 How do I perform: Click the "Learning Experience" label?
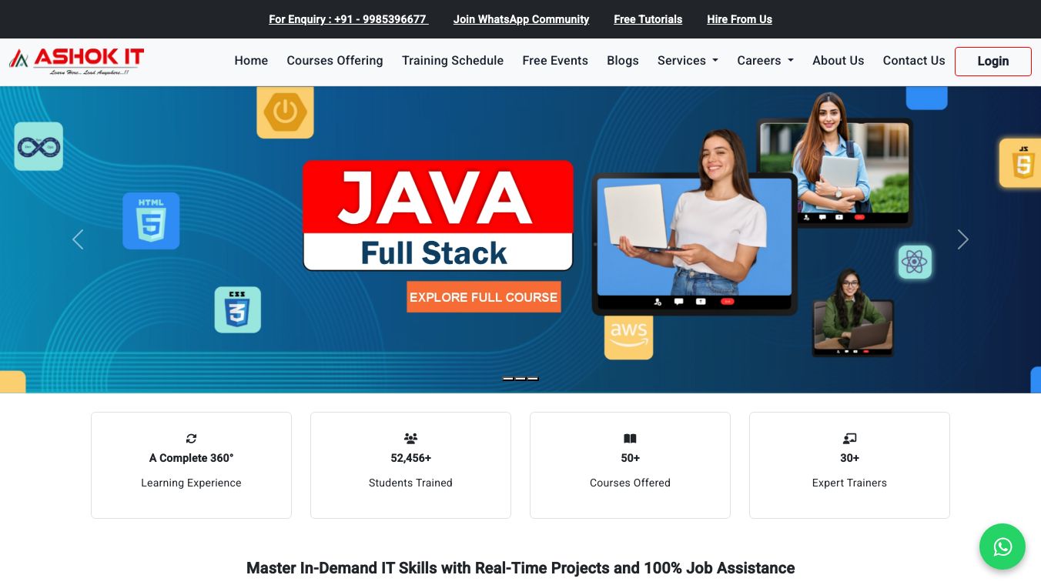click(191, 483)
